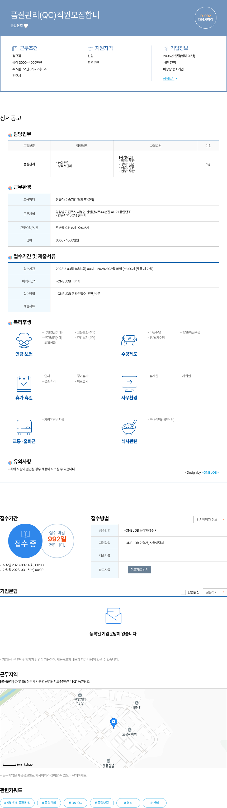Click the arrow on 질문하기
Viewport: 227px width, 808px height.
223,592
